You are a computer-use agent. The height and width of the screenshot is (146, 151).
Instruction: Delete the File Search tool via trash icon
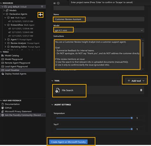pos(141,90)
